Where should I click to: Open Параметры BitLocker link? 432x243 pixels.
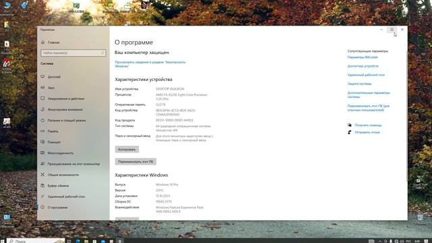click(362, 57)
